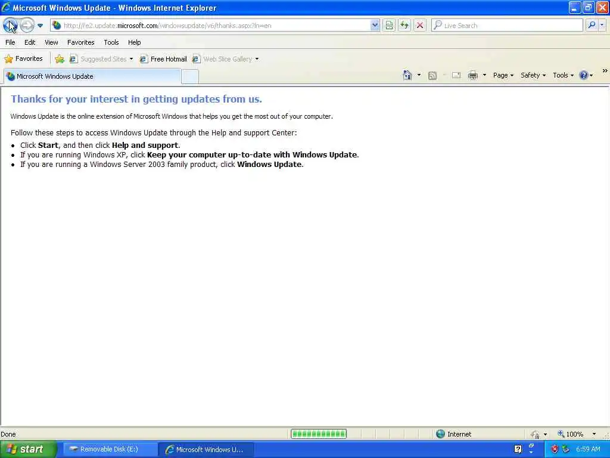Expand the address bar history dropdown

pos(375,26)
